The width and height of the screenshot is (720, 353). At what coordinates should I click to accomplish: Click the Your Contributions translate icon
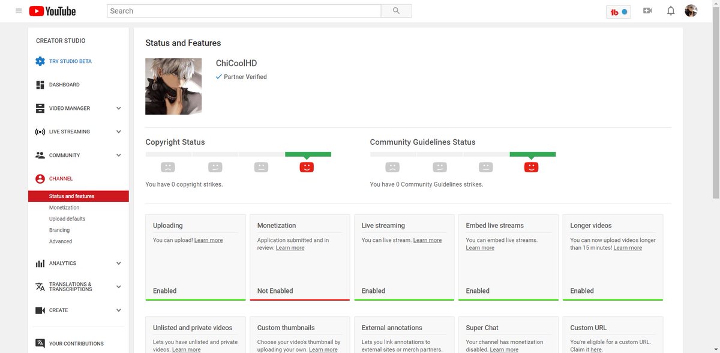coord(40,343)
